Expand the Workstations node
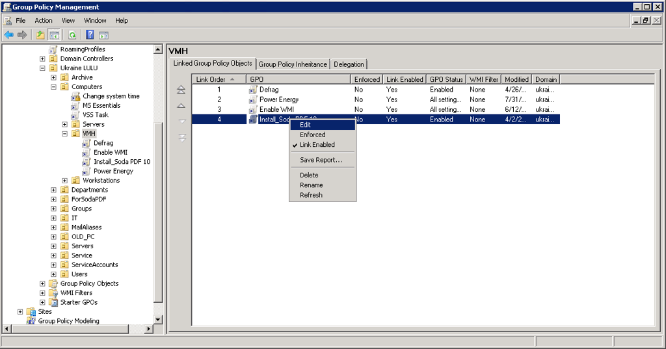The image size is (666, 349). click(x=64, y=181)
